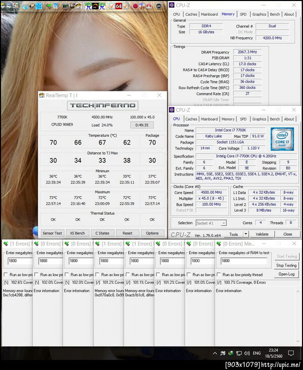The image size is (303, 370).
Task: Toggle low priority checkbox in 101.0% coverage window
Action: coord(188,274)
